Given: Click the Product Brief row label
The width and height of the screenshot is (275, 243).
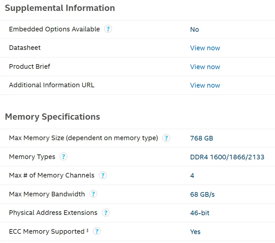Looking at the screenshot, I should click(30, 66).
